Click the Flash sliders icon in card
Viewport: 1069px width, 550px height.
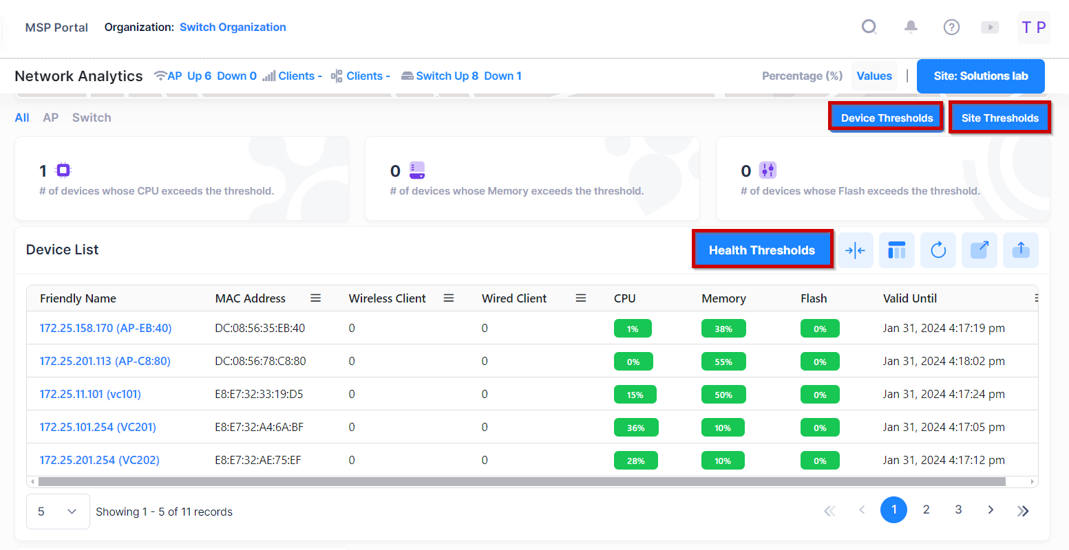coord(768,170)
